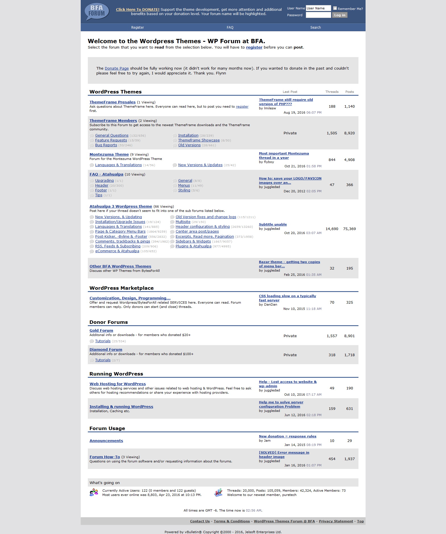Click the bubble icon beside Header subforum
The width and height of the screenshot is (446, 534).
[92, 186]
